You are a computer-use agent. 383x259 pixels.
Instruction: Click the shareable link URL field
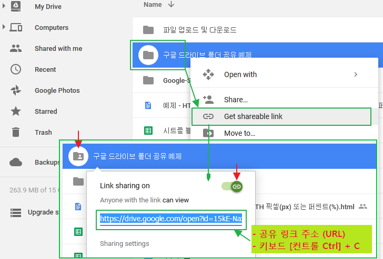point(171,220)
